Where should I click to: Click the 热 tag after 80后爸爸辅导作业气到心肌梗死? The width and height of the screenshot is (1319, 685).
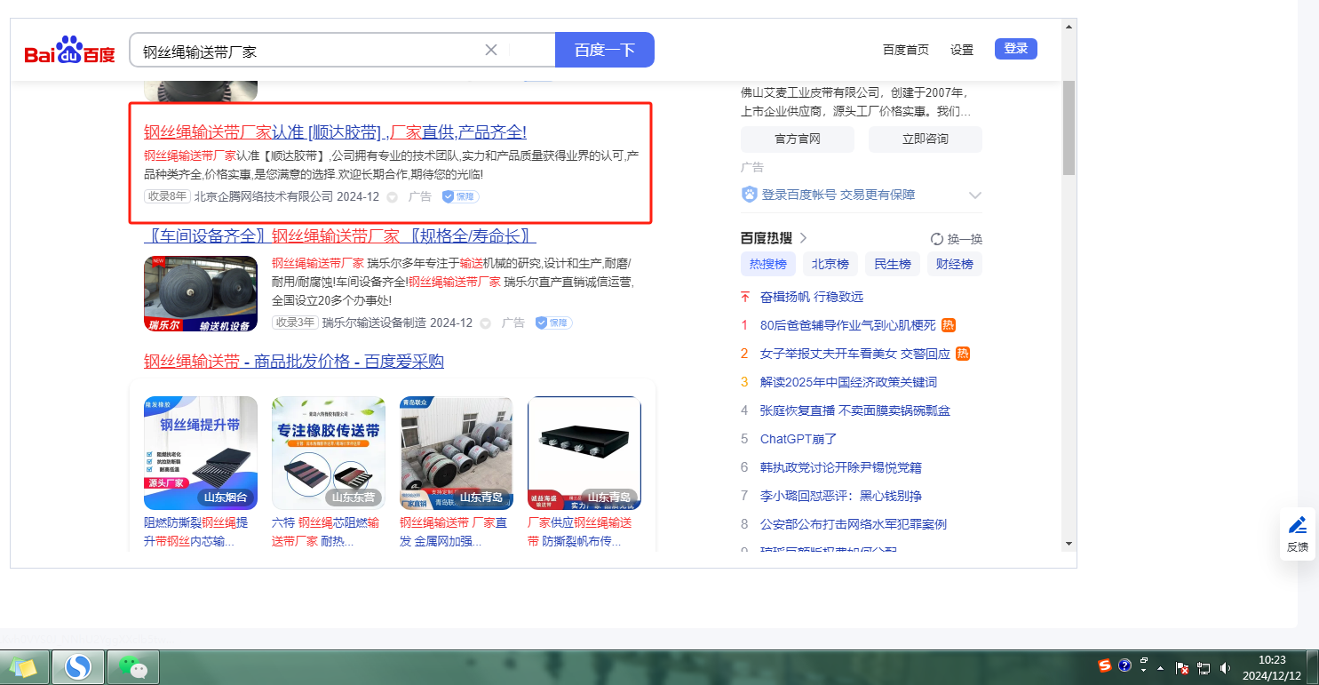(x=949, y=325)
